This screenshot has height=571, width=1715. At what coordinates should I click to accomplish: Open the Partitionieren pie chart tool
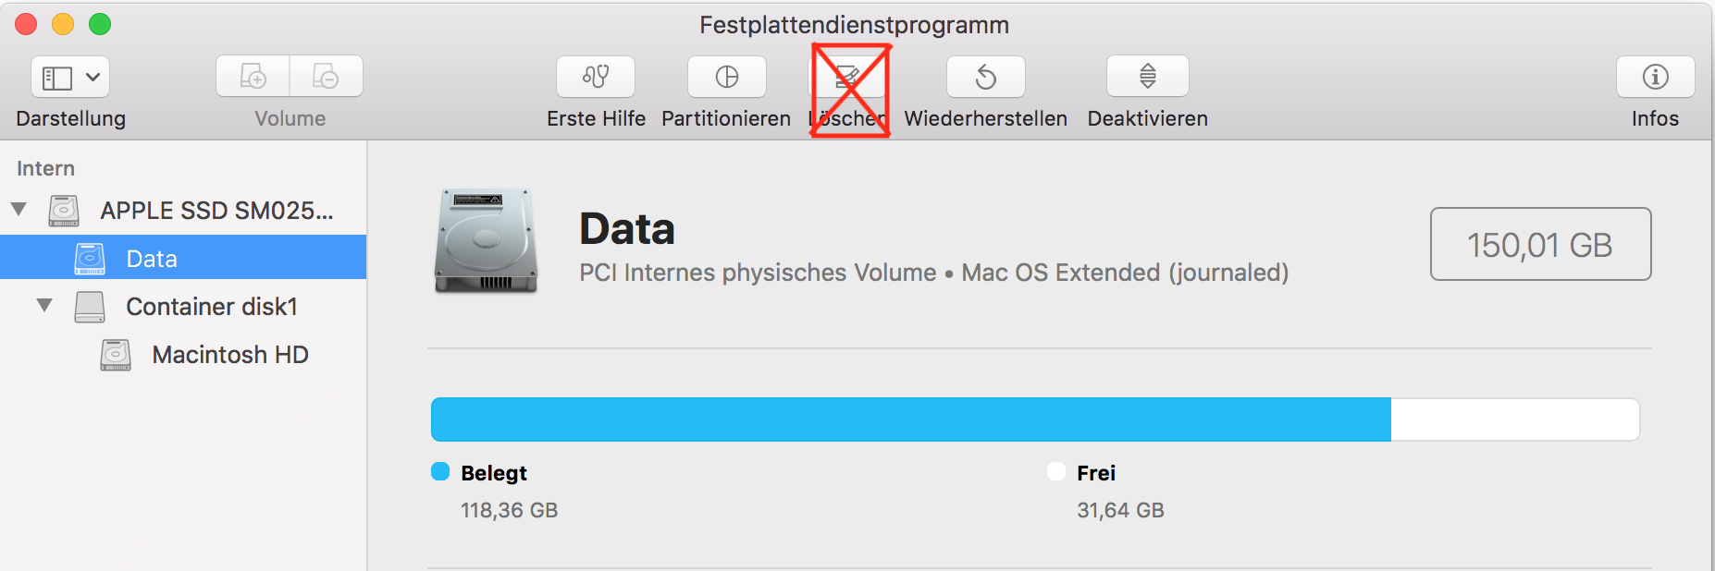pyautogui.click(x=727, y=77)
